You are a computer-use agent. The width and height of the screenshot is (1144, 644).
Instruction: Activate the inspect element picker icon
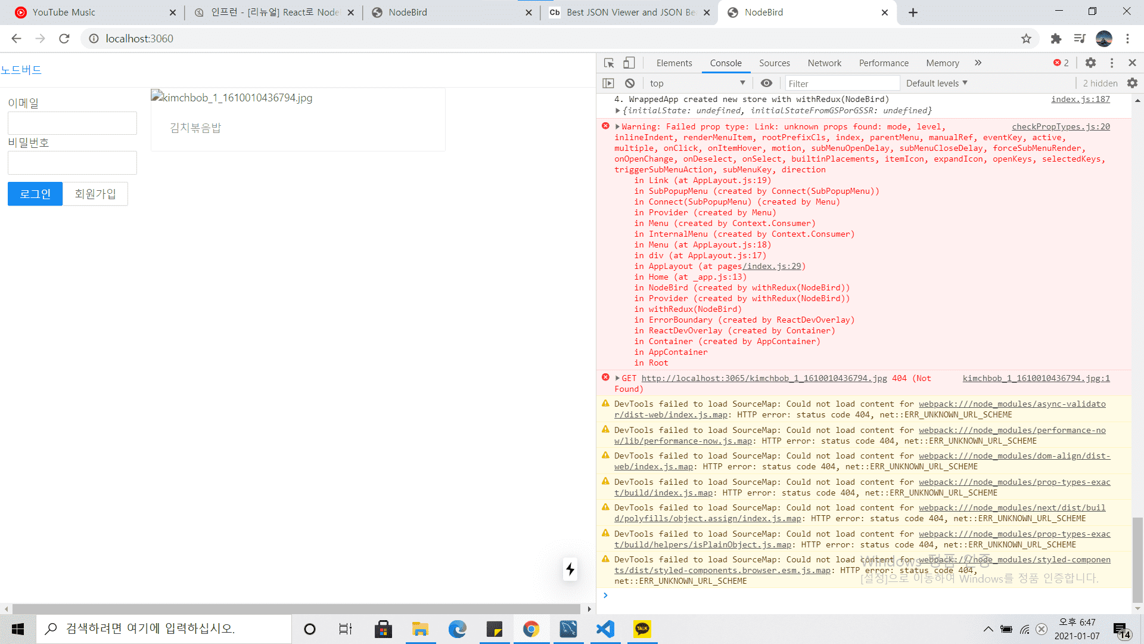tap(608, 63)
